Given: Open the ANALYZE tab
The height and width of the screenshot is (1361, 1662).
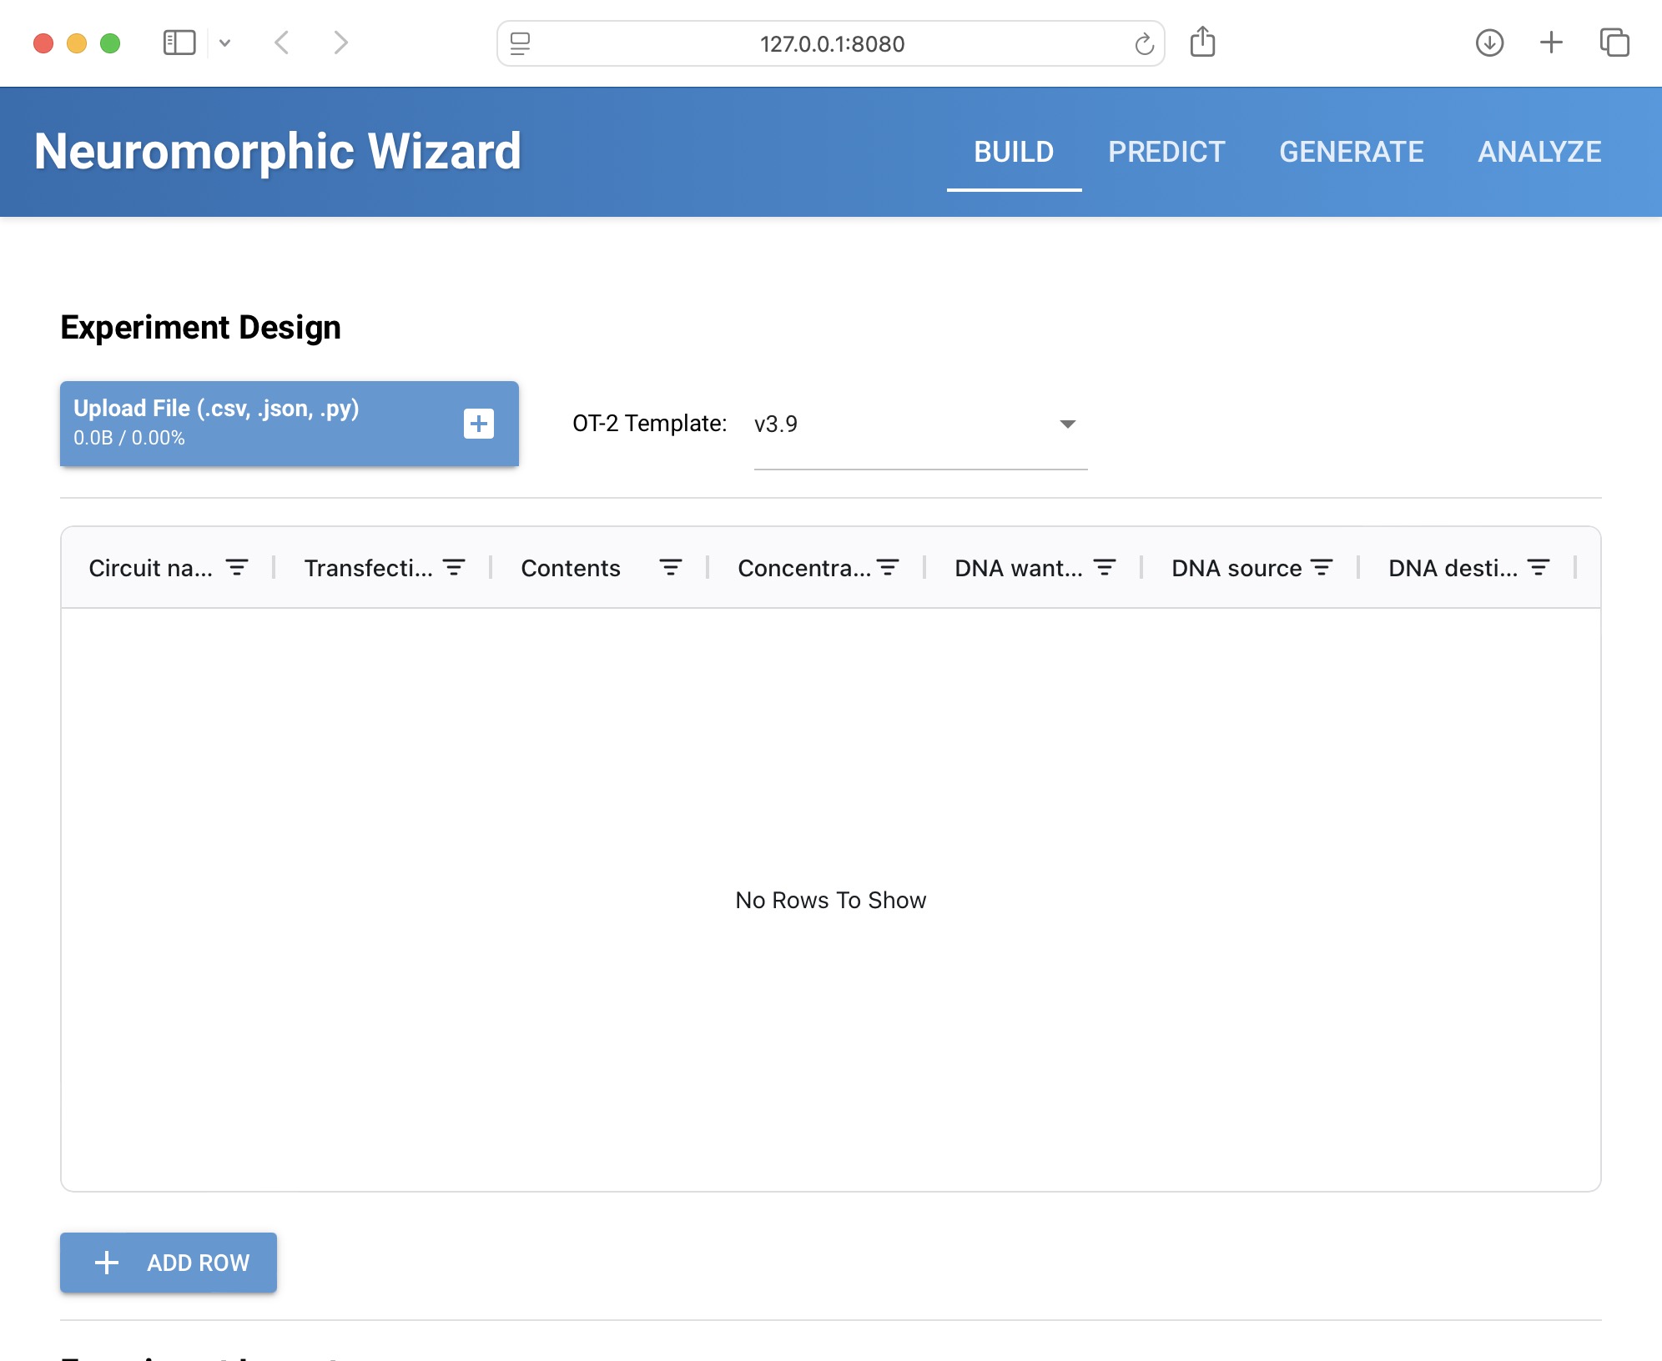Looking at the screenshot, I should [x=1539, y=152].
